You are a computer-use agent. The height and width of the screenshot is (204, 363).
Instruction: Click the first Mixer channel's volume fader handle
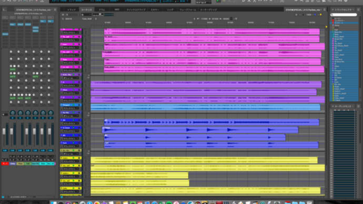coord(4,131)
